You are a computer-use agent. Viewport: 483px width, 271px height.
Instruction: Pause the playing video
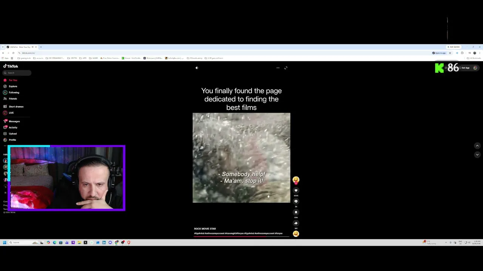tap(241, 158)
